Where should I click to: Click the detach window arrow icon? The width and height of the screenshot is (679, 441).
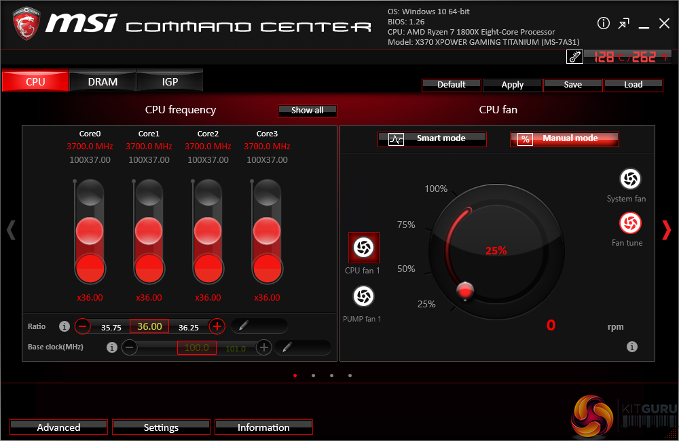point(623,23)
